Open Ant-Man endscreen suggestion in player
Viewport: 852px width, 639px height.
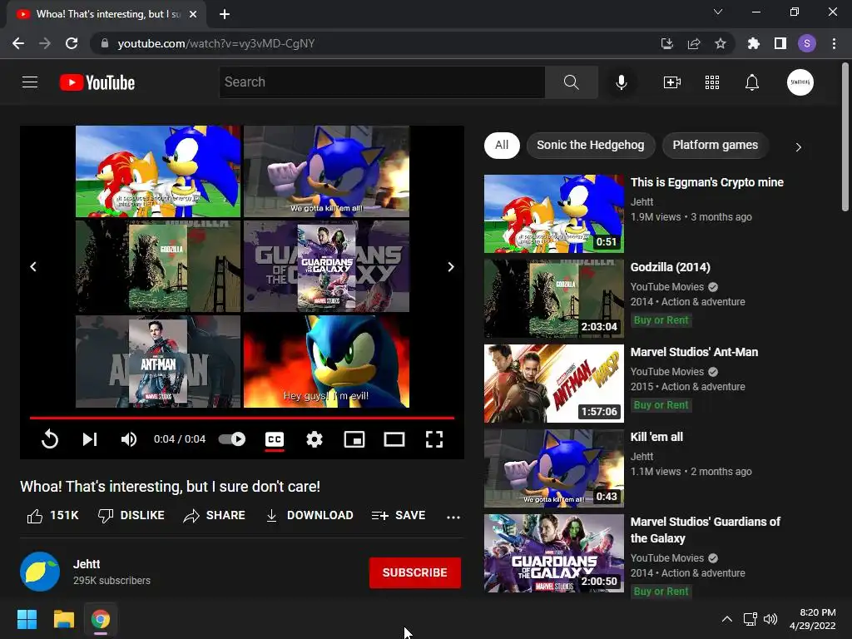point(158,361)
